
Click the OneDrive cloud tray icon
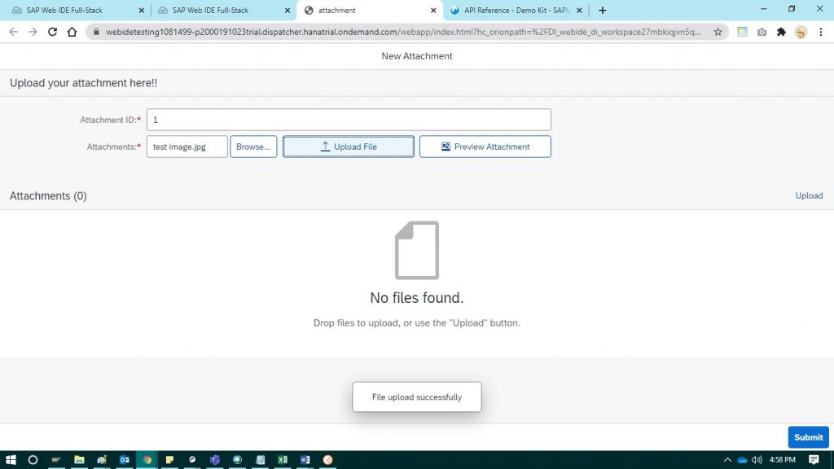[x=742, y=459]
